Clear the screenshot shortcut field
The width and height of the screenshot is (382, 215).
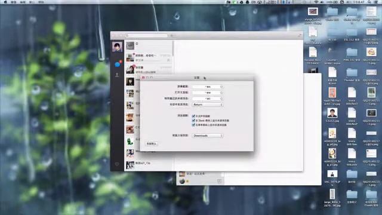tap(221, 87)
